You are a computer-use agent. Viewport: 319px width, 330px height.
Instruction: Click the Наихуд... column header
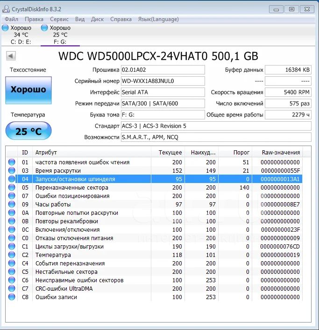[202, 153]
